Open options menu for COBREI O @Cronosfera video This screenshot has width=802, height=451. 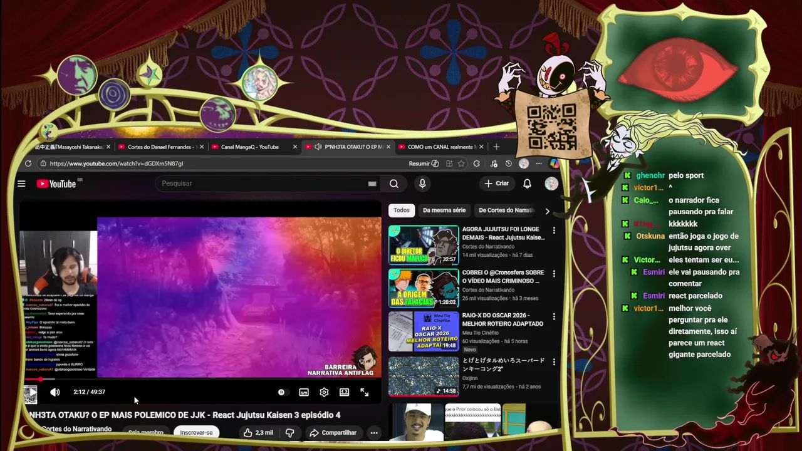[554, 274]
